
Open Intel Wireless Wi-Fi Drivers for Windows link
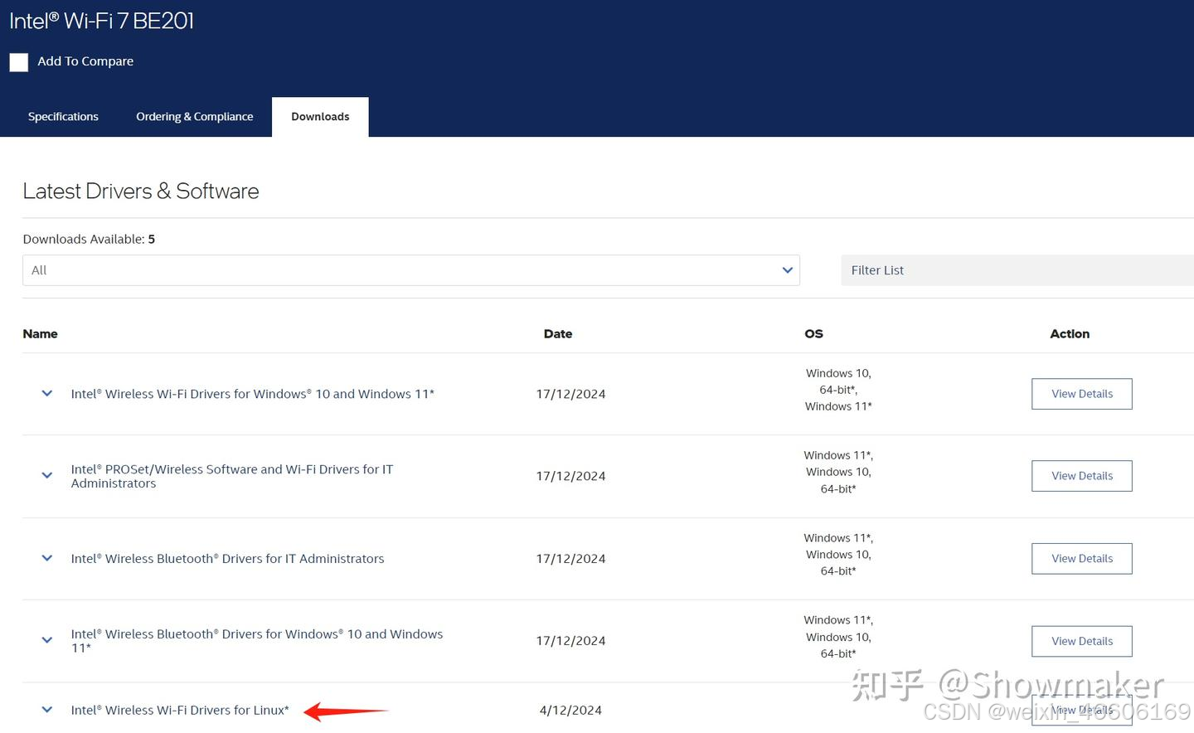[x=252, y=393]
